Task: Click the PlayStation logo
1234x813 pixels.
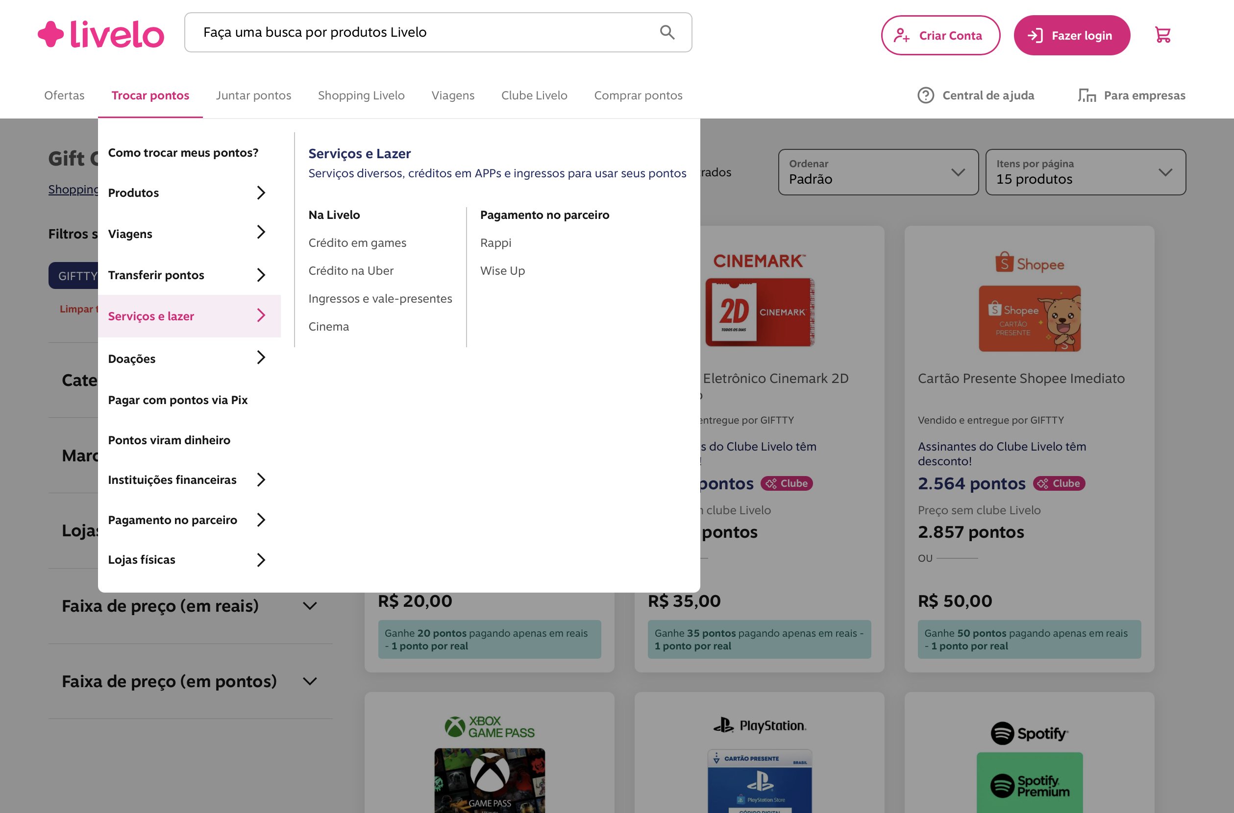Action: (760, 725)
